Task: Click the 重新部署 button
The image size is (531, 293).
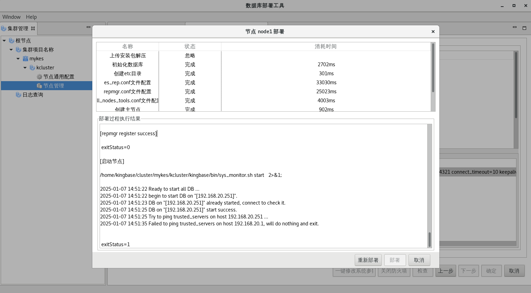Action: pyautogui.click(x=368, y=260)
